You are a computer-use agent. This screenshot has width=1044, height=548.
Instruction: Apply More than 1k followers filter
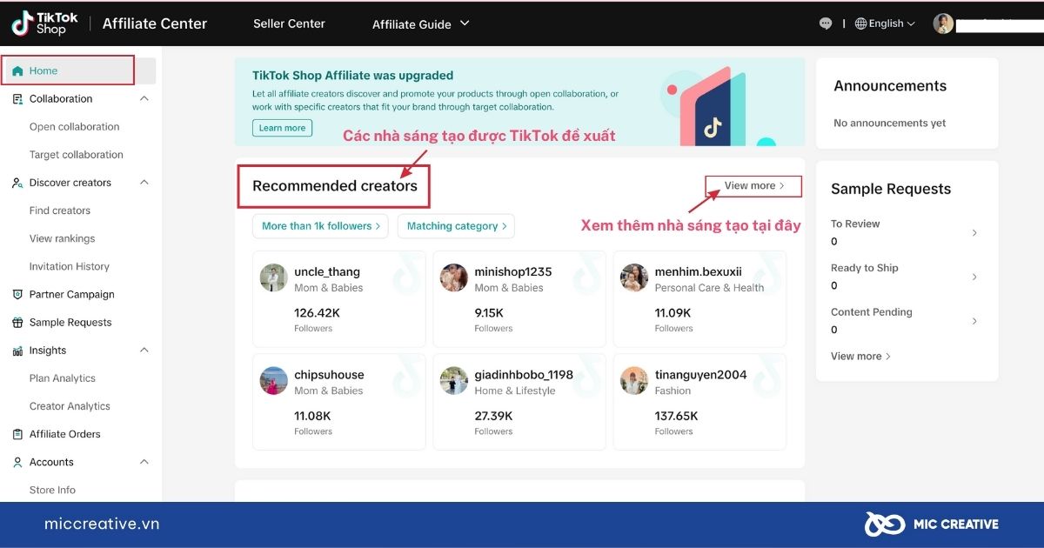coord(321,226)
